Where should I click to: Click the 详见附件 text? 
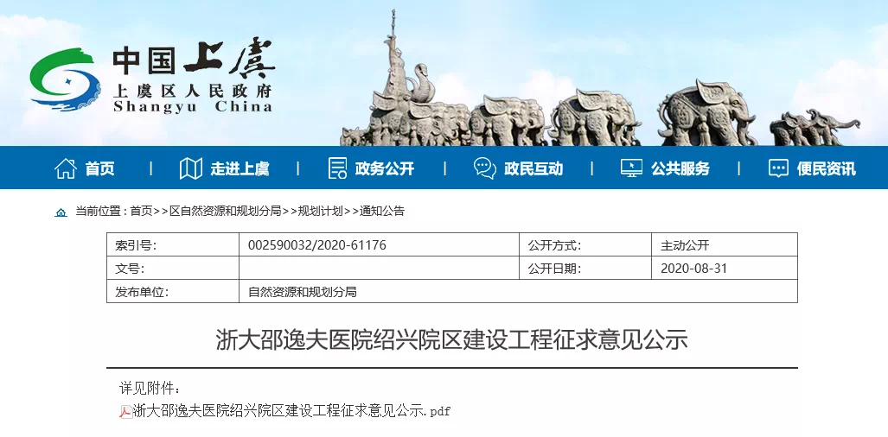point(150,389)
